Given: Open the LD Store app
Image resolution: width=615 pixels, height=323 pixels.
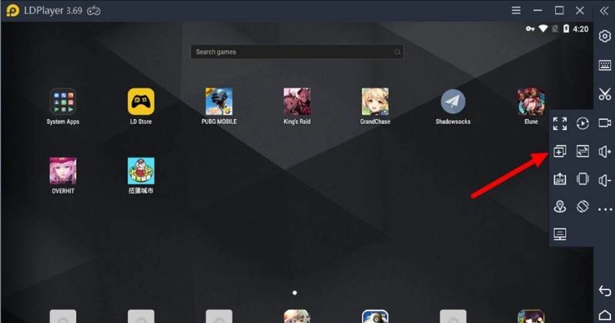Looking at the screenshot, I should [x=141, y=102].
